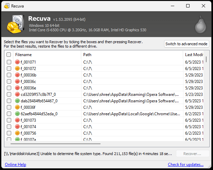Toggle the select-all checkbox in header
Image resolution: width=213 pixels, height=170 pixels.
point(9,55)
